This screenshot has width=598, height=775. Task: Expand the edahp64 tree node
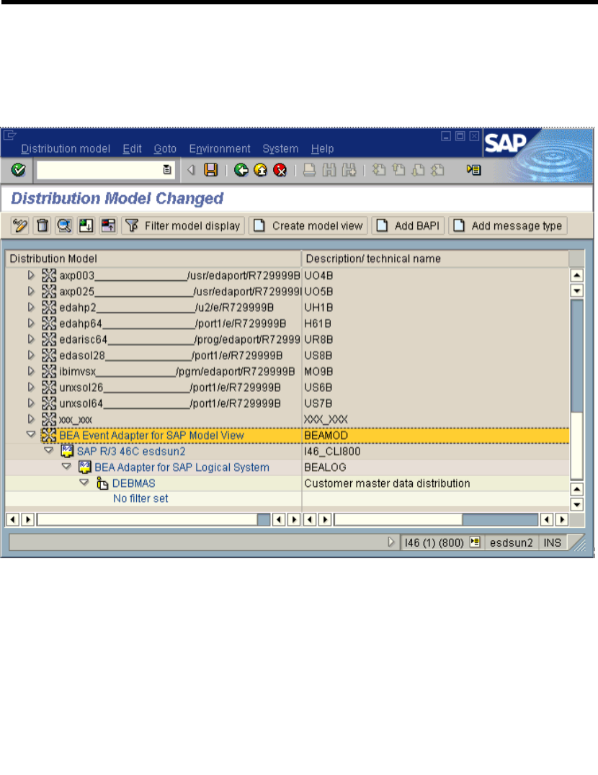pos(31,323)
